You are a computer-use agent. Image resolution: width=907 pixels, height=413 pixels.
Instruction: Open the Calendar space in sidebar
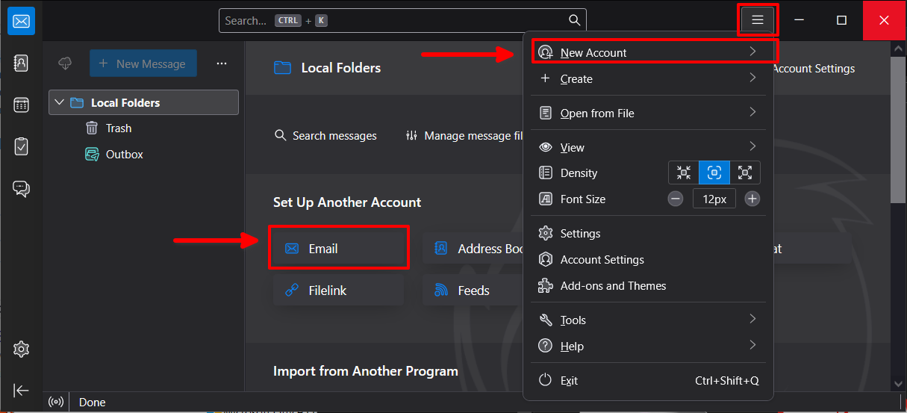pyautogui.click(x=21, y=105)
